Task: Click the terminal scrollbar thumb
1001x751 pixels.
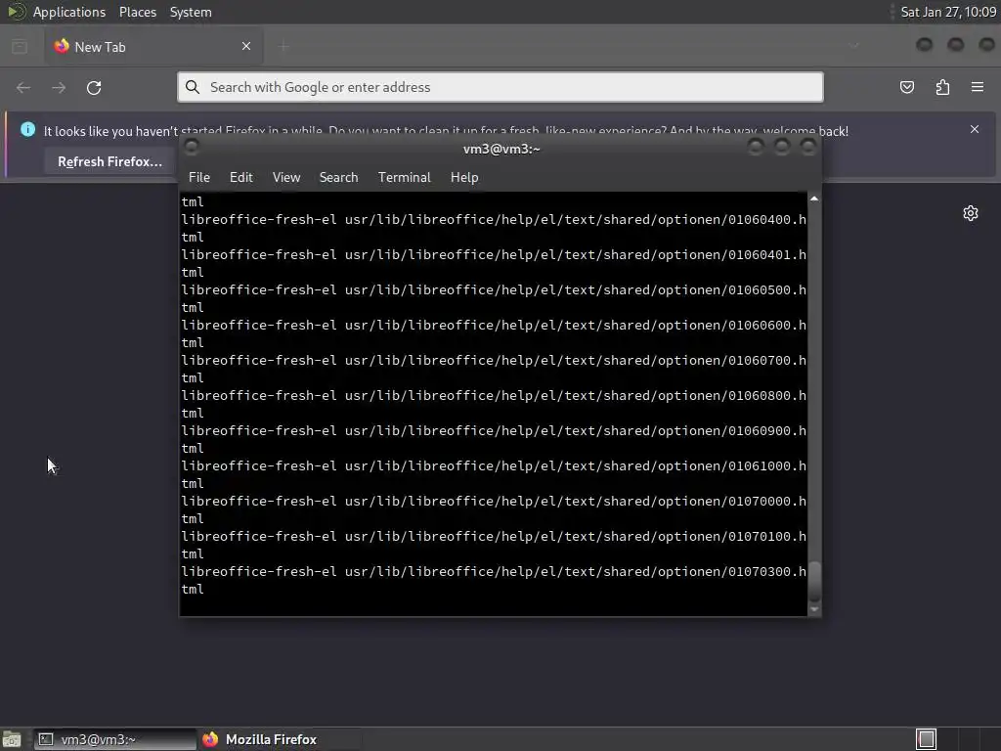Action: point(814,581)
